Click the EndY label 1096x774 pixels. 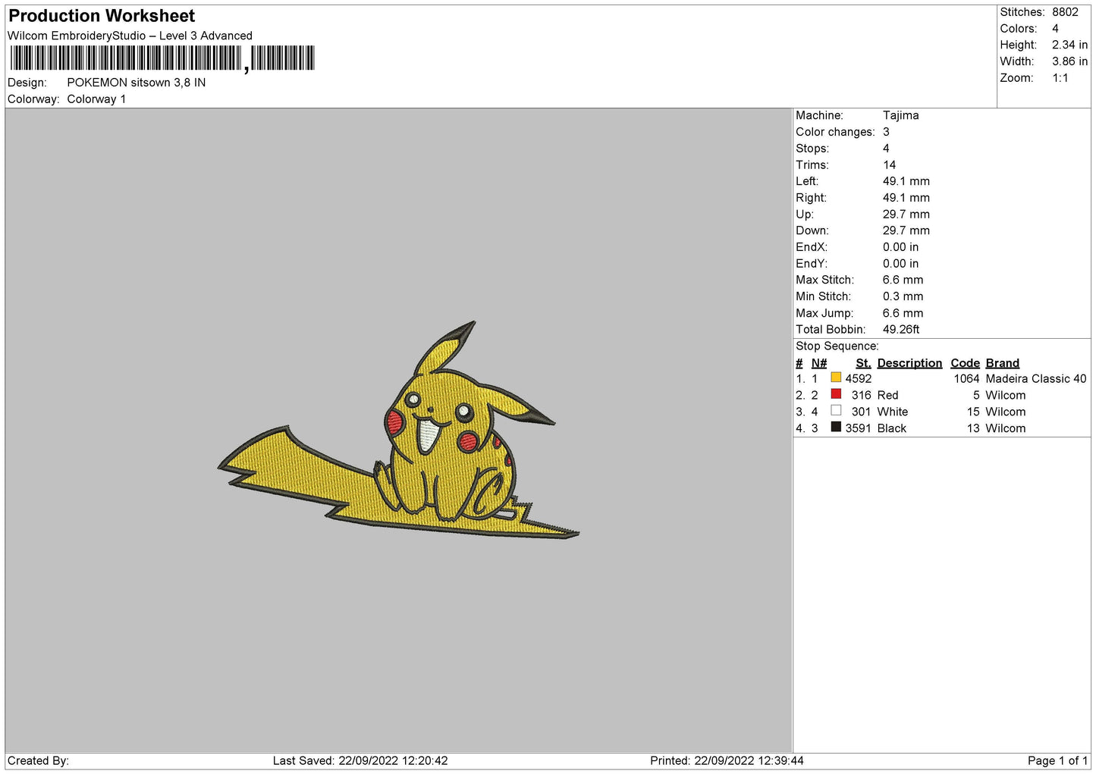(811, 264)
